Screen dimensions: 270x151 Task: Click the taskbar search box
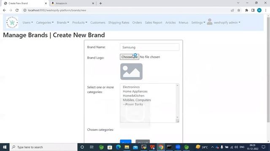coord(43,147)
